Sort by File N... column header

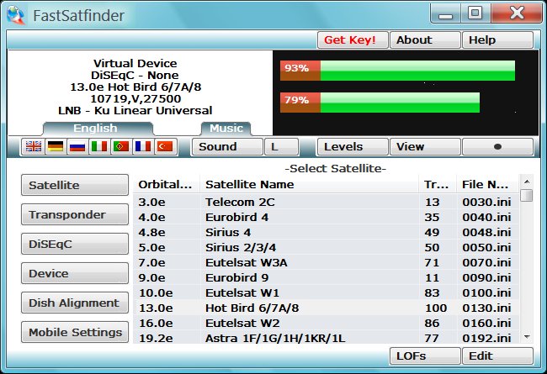coord(487,184)
